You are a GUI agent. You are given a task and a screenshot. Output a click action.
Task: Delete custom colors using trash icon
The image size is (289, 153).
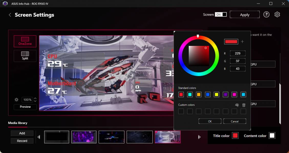(243, 105)
